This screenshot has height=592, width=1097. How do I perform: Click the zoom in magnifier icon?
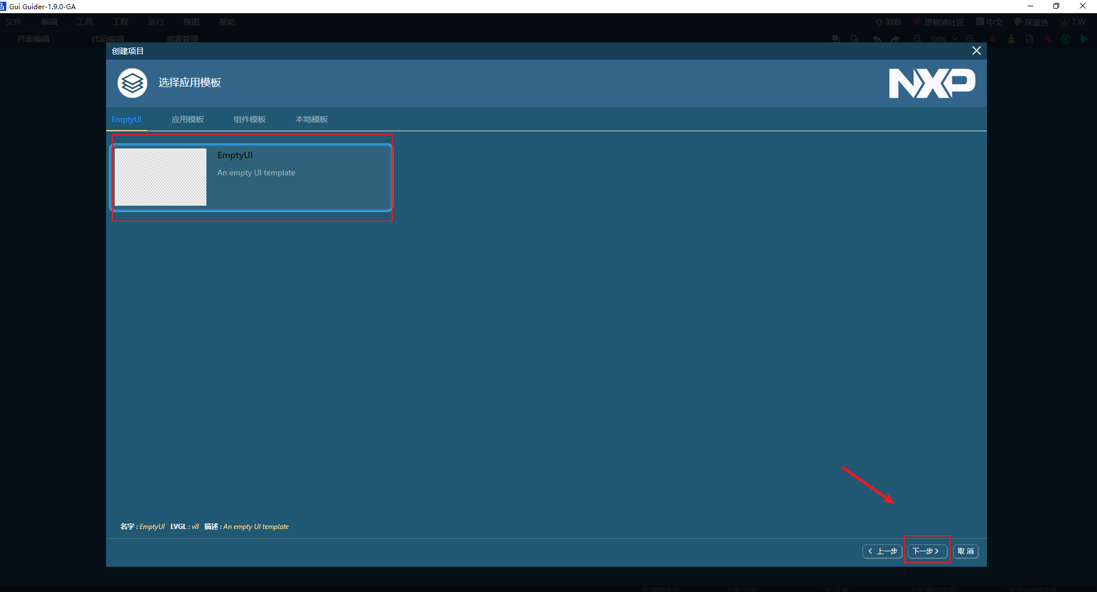970,39
